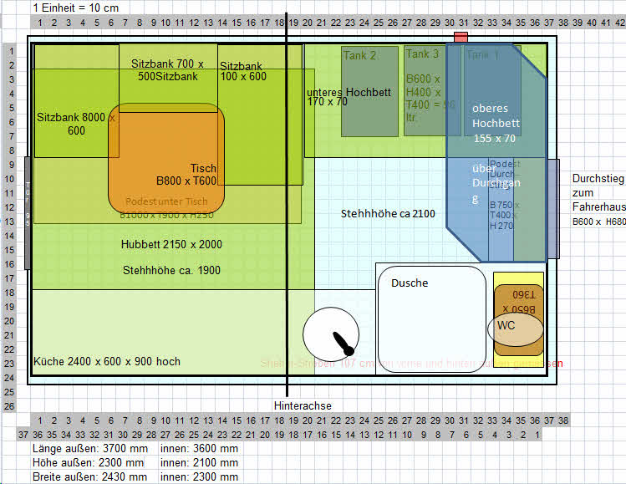Select the 'Höhe außen: 2300 mm' cell
This screenshot has width=626, height=484.
coord(89,463)
